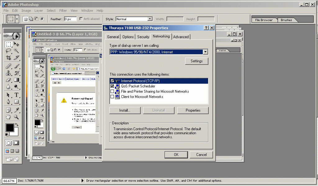
Task: Select the Move tool in the main toolbox
Action: pos(16,44)
